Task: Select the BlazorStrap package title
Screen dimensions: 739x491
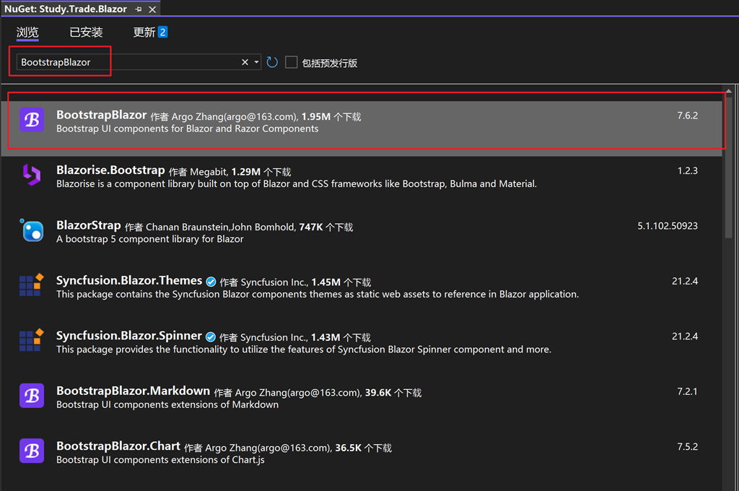Action: tap(89, 225)
